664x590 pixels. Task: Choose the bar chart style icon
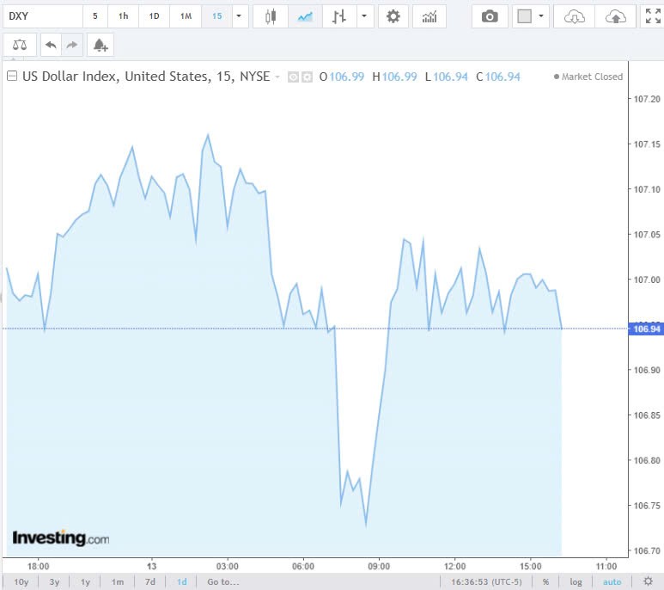pyautogui.click(x=339, y=16)
